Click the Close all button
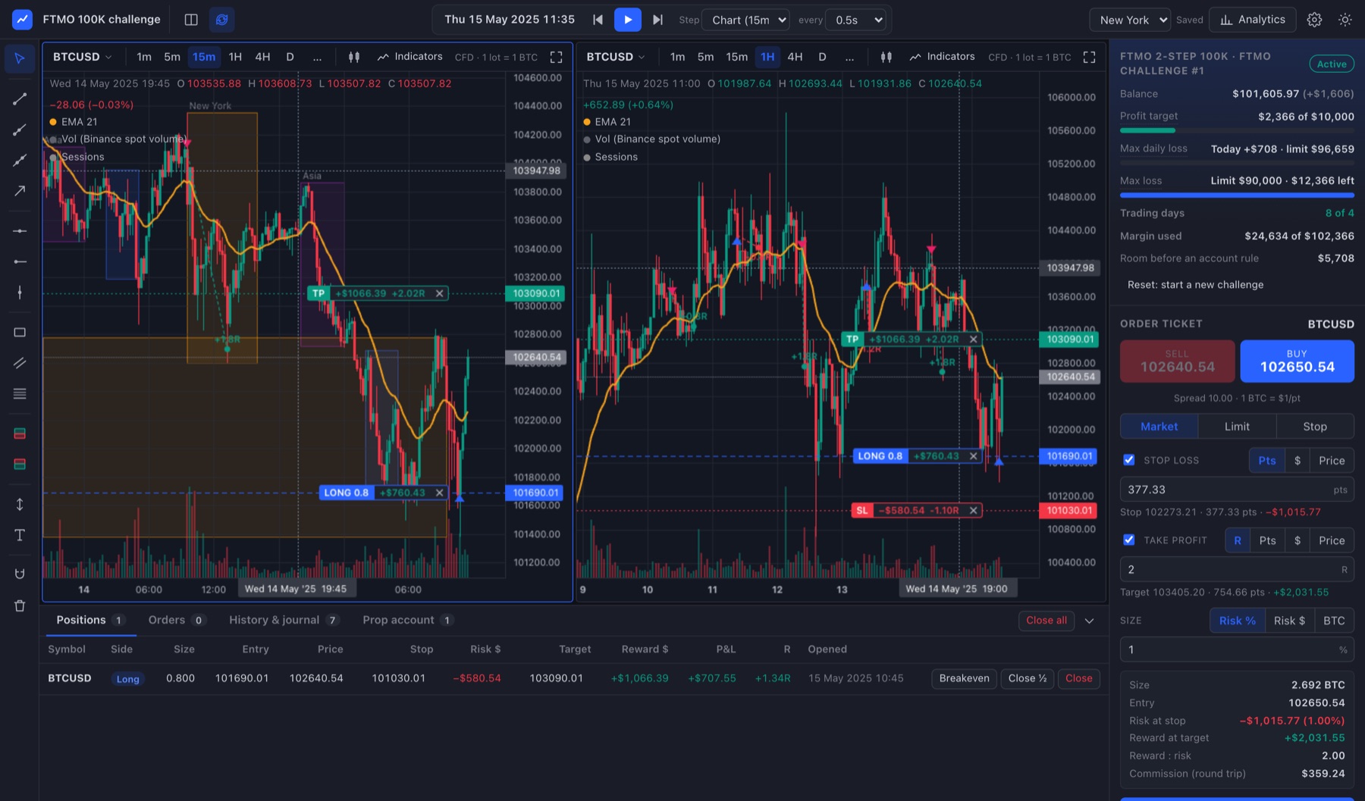The height and width of the screenshot is (801, 1365). [x=1046, y=621]
